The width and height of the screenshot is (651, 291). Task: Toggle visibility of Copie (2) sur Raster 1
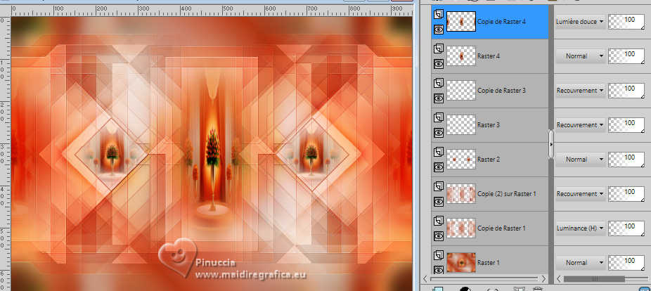(439, 202)
